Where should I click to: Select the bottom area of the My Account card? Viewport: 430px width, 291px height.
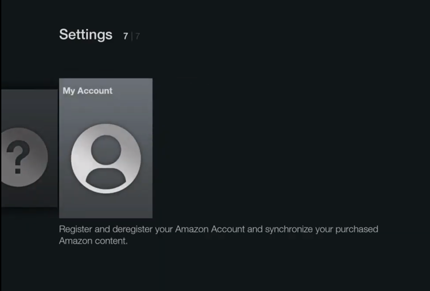pyautogui.click(x=106, y=207)
